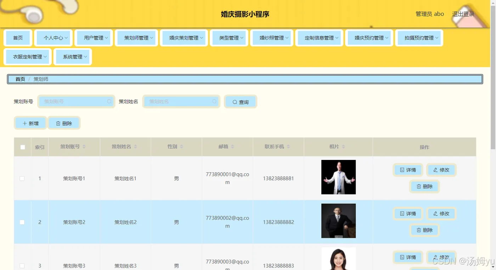Image resolution: width=496 pixels, height=270 pixels.
Task: Open 详情 for 策划账号3
Action: tap(408, 257)
